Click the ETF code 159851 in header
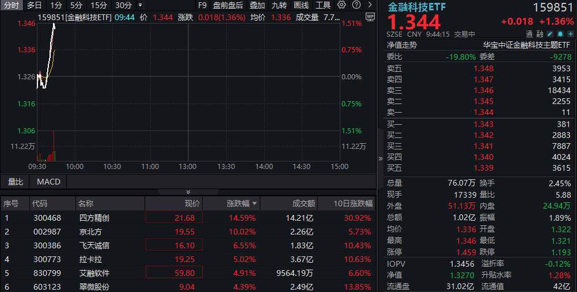 pos(553,7)
